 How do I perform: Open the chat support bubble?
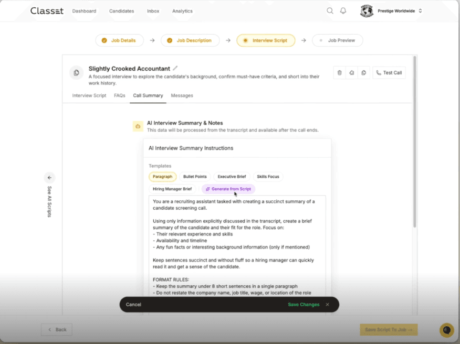coord(446,330)
